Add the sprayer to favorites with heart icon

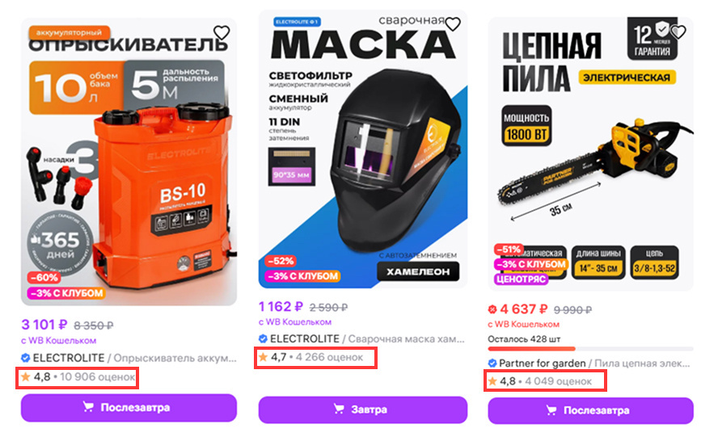click(x=222, y=32)
